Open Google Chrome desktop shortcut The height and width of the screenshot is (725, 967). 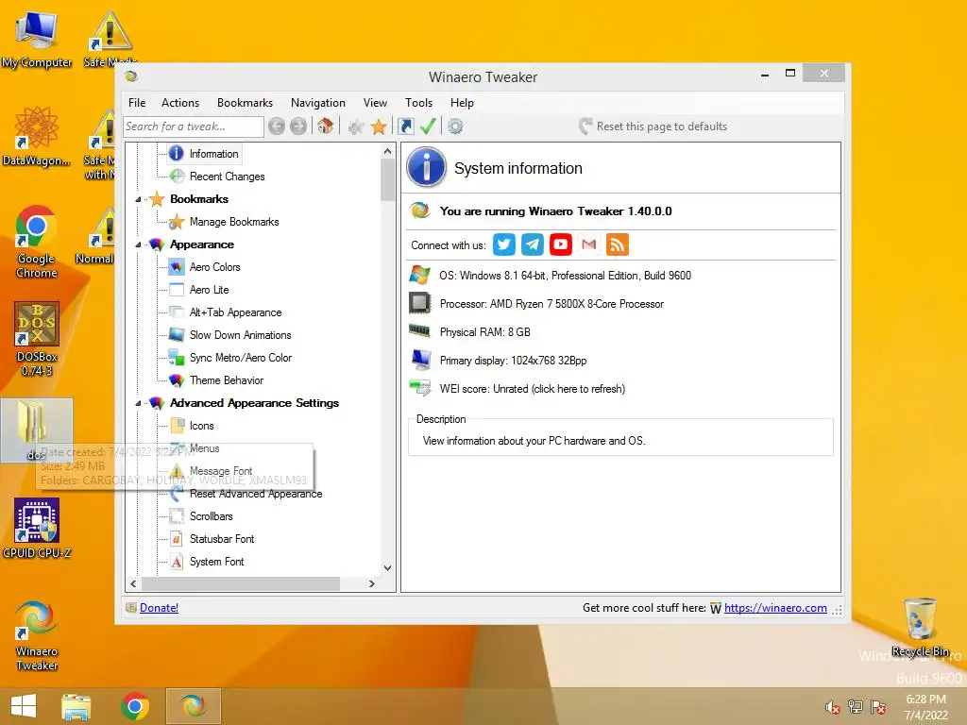click(36, 243)
